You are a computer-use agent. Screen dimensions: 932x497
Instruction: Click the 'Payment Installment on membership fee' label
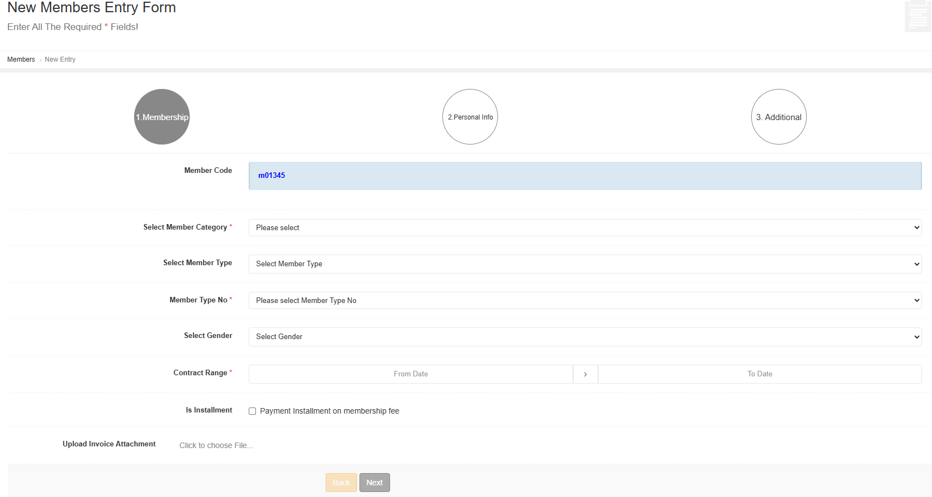329,411
